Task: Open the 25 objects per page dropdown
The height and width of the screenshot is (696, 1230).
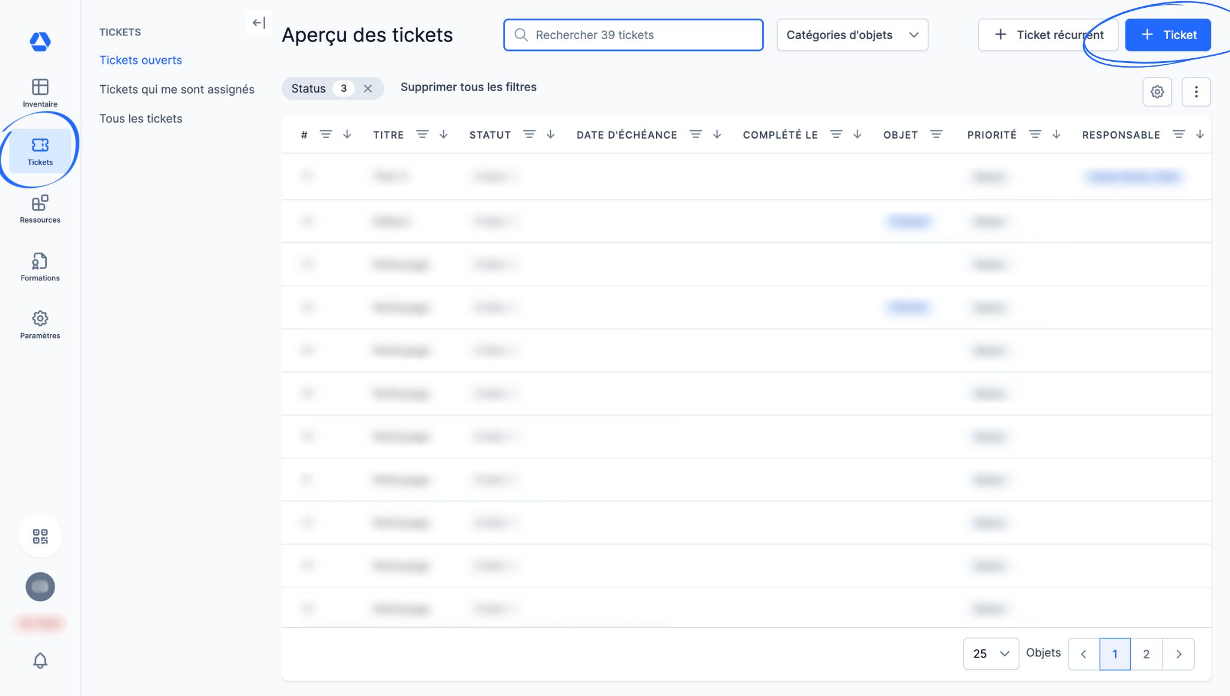Action: [991, 653]
